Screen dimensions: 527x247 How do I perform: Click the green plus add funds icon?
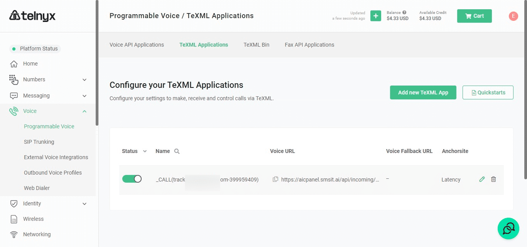(375, 16)
